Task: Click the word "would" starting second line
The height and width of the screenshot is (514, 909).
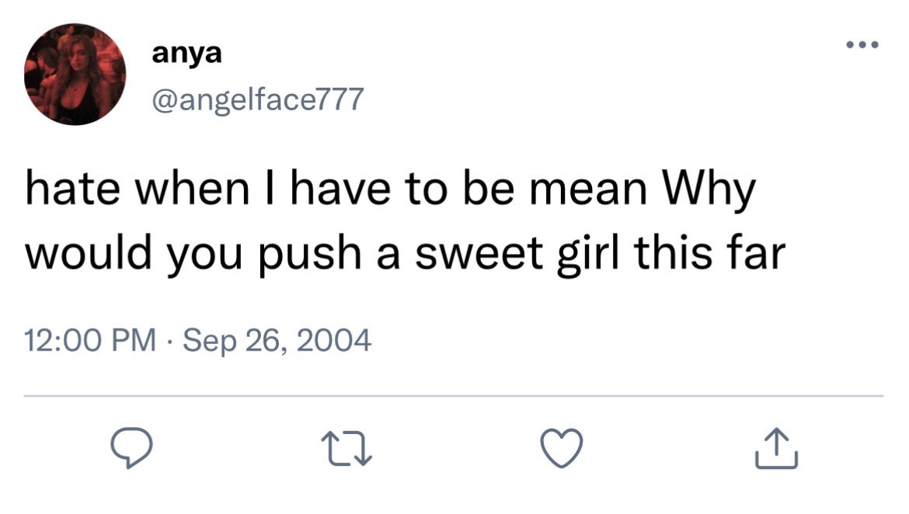Action: coord(88,252)
